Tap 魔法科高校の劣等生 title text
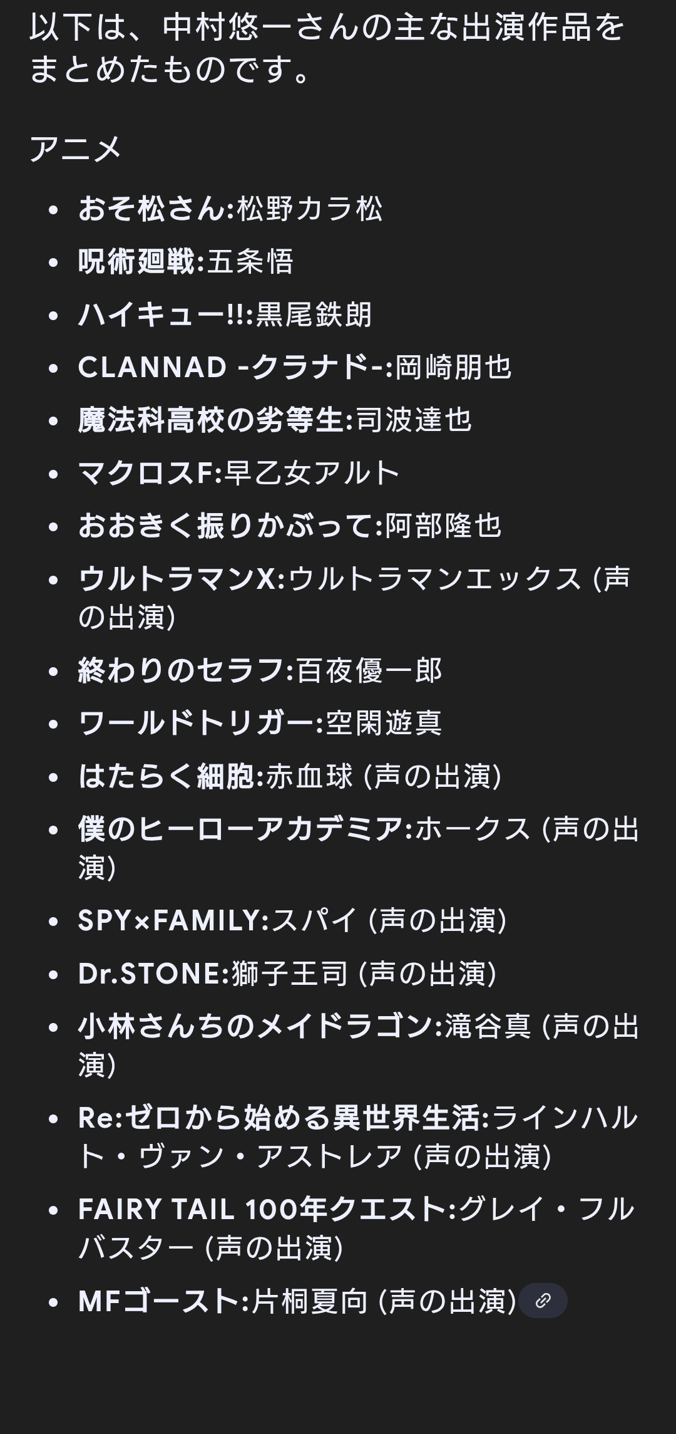This screenshot has height=1434, width=676. [211, 420]
